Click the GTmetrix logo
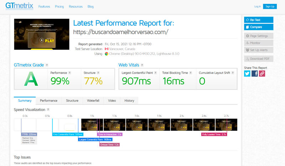285x166 pixels. (x=19, y=6)
